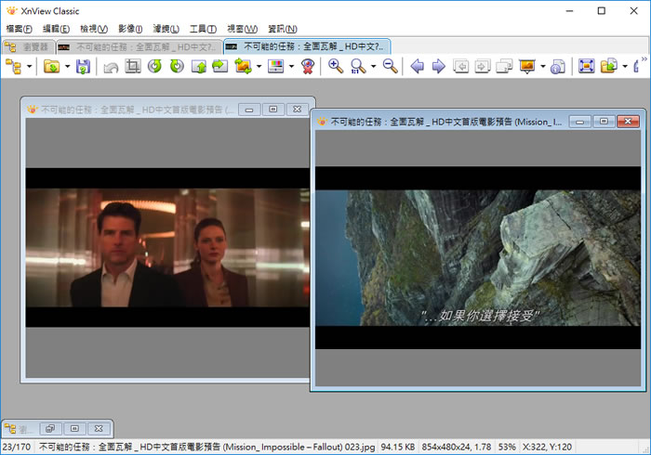This screenshot has width=651, height=455.
Task: Toggle fullscreen with the blue frame icon
Action: [586, 66]
